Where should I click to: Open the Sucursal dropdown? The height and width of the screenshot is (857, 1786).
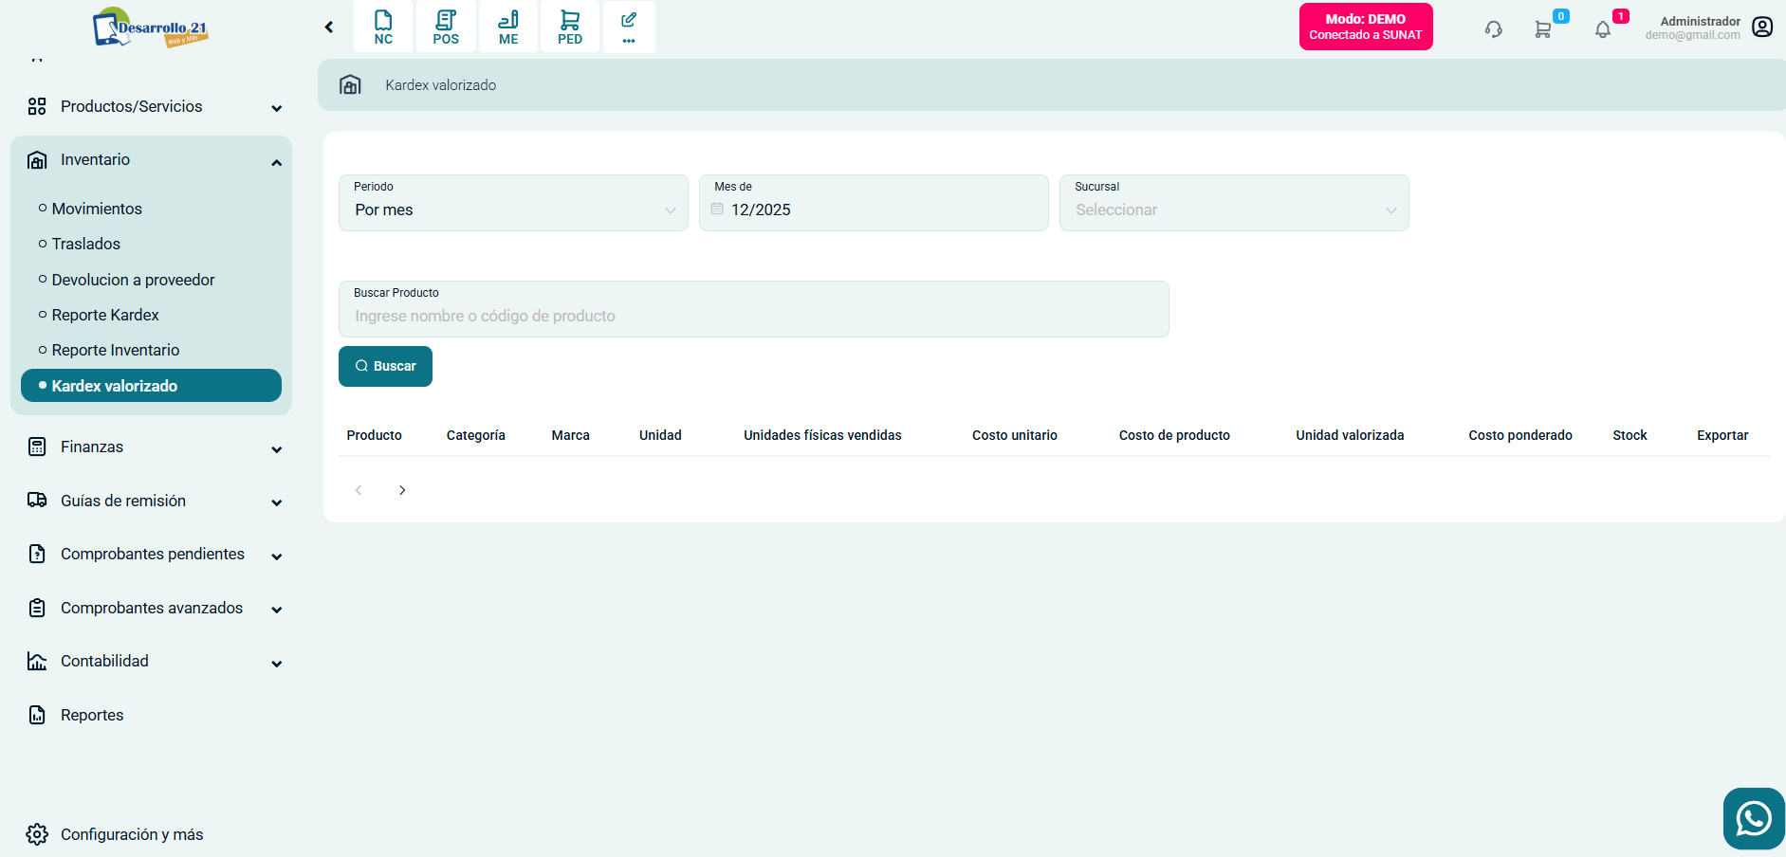point(1233,203)
